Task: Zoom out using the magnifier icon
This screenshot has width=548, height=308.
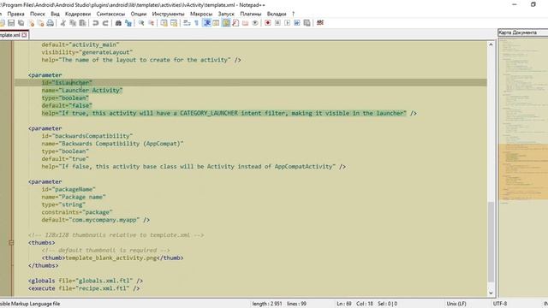Action: point(151,23)
